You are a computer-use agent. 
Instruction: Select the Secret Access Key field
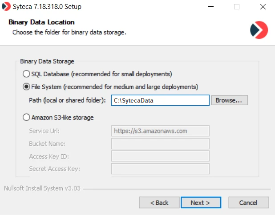[160, 169]
